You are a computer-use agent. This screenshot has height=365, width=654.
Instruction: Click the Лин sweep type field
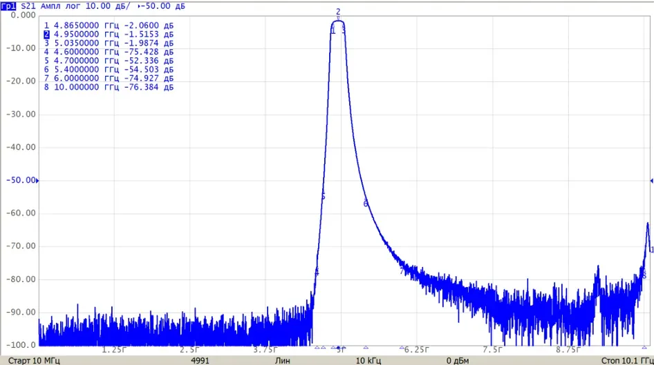282,360
